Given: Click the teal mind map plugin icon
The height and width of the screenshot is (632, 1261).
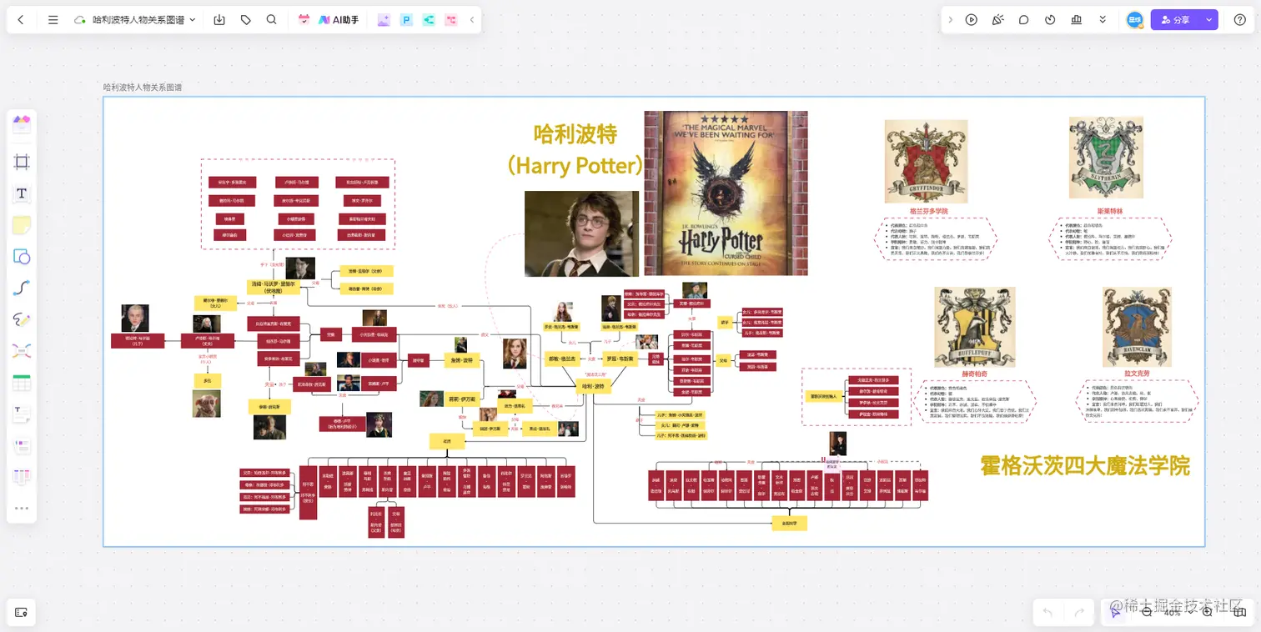Looking at the screenshot, I should point(429,20).
